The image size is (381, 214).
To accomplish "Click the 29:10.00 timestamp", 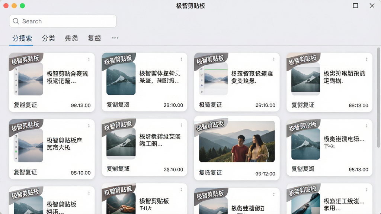I will point(173,105).
